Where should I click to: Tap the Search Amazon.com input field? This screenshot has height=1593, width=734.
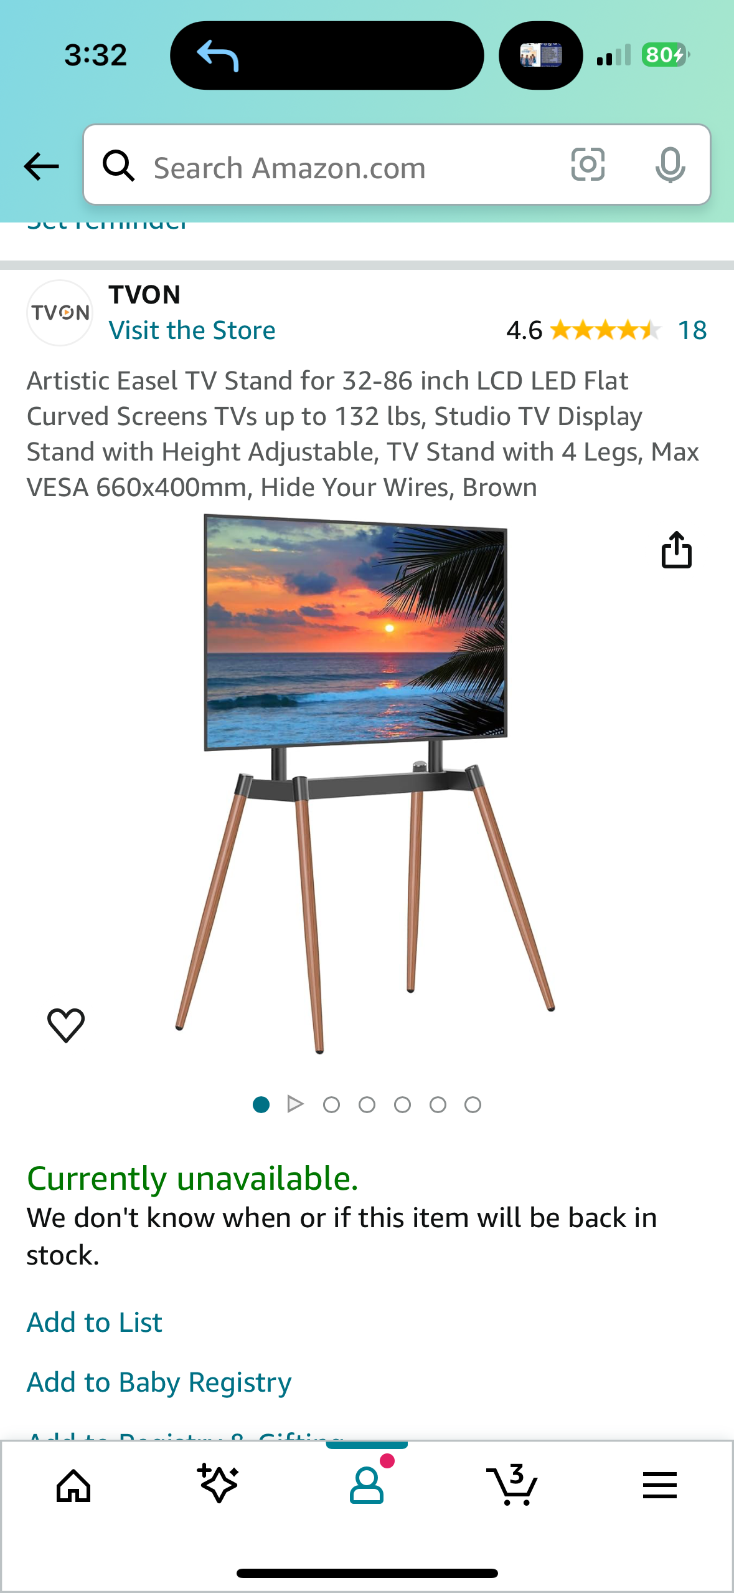point(397,165)
